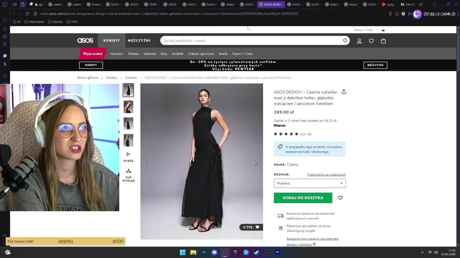Select the first dress thumbnail

[x=128, y=90]
